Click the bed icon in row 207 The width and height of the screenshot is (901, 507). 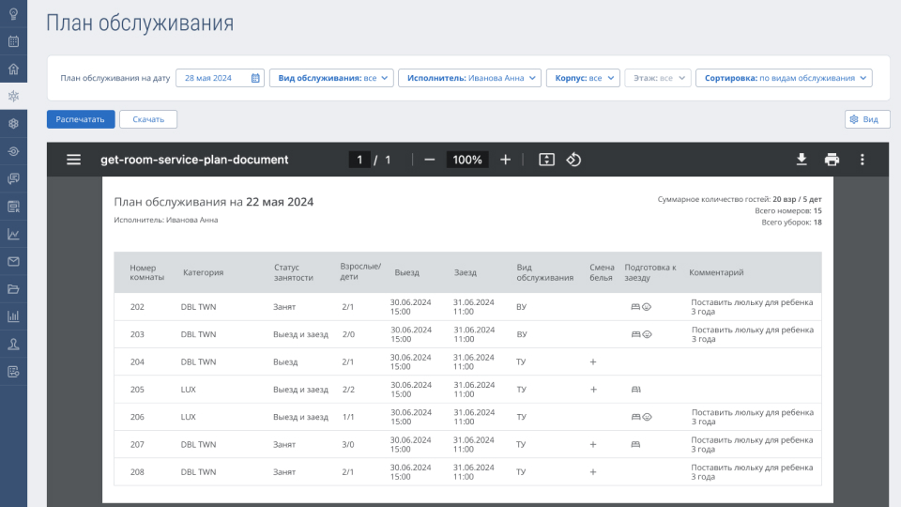tap(635, 444)
